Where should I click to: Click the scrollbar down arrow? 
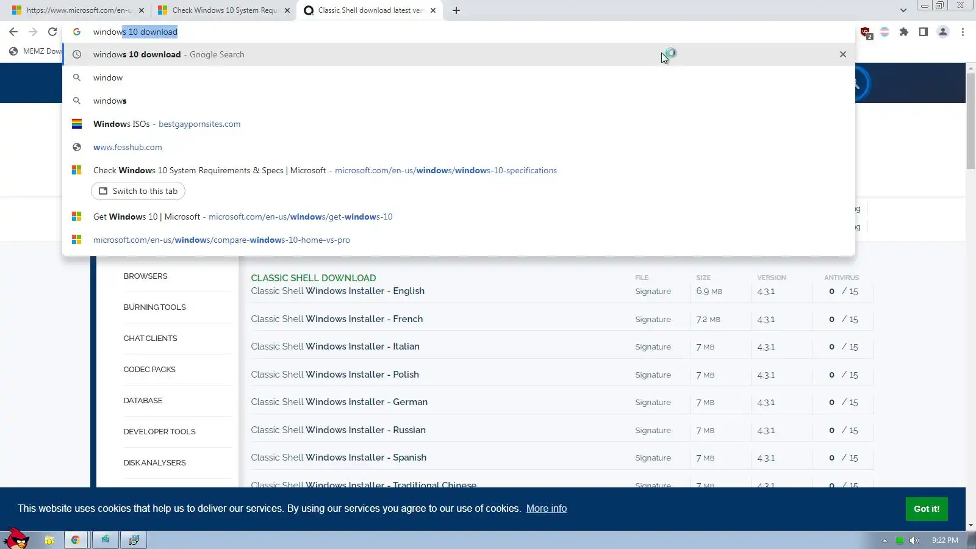(x=971, y=525)
